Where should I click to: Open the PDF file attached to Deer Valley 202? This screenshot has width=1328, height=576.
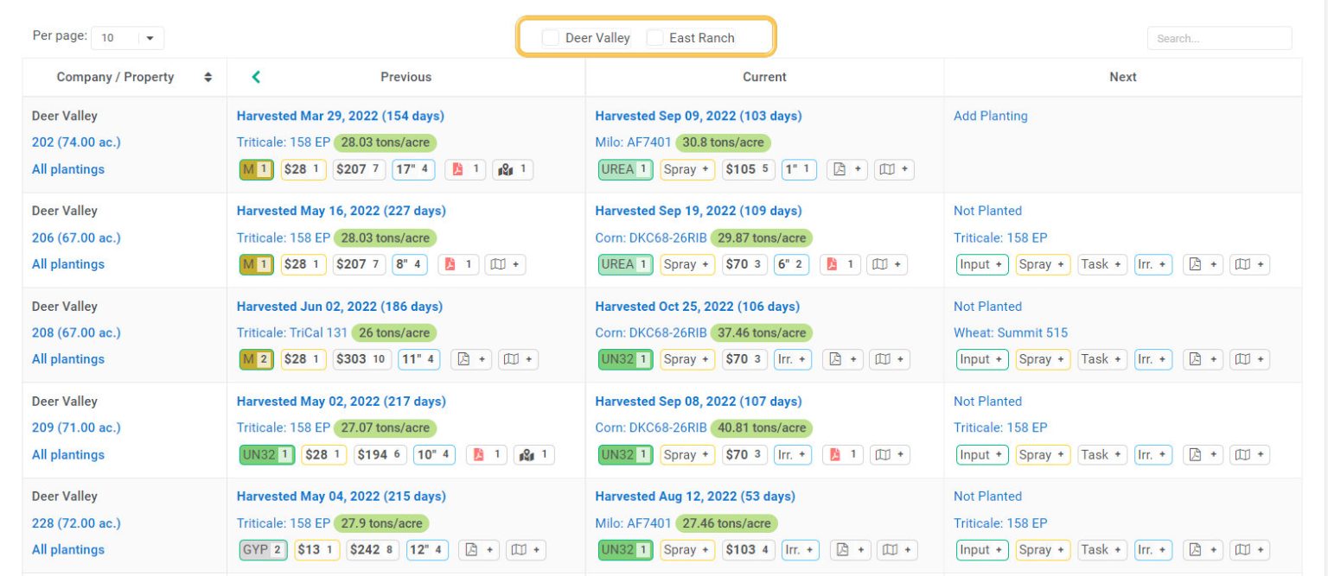point(466,169)
